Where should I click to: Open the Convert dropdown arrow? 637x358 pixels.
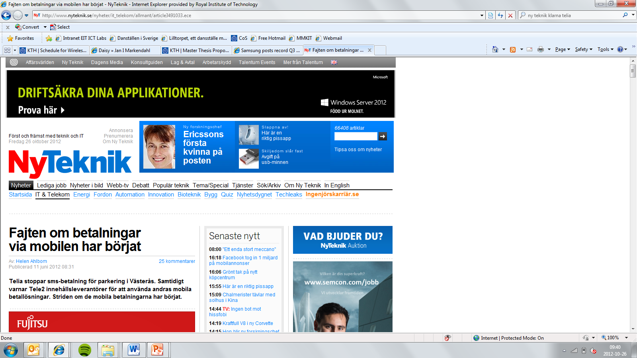click(x=45, y=27)
